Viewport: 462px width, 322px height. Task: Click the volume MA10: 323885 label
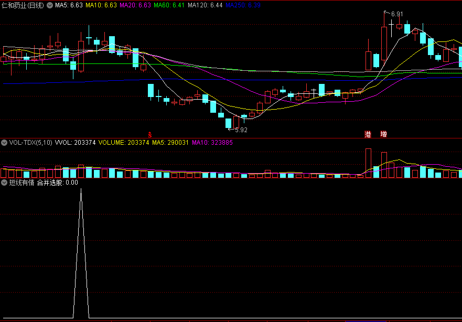212,143
